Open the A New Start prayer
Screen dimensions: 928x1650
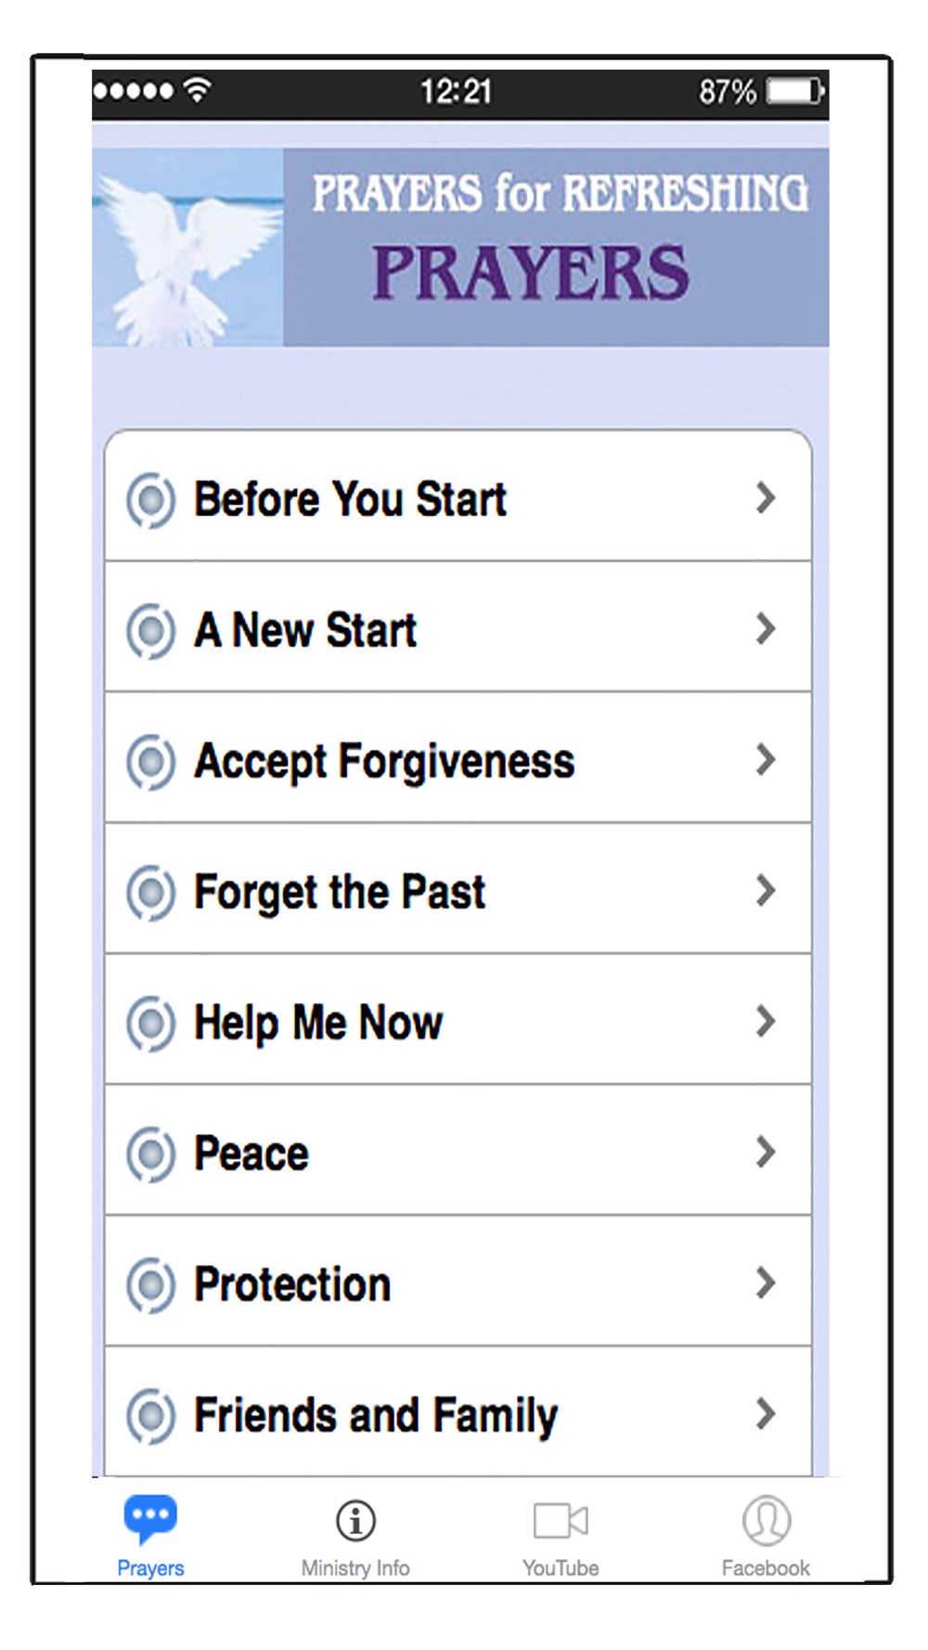pos(458,626)
